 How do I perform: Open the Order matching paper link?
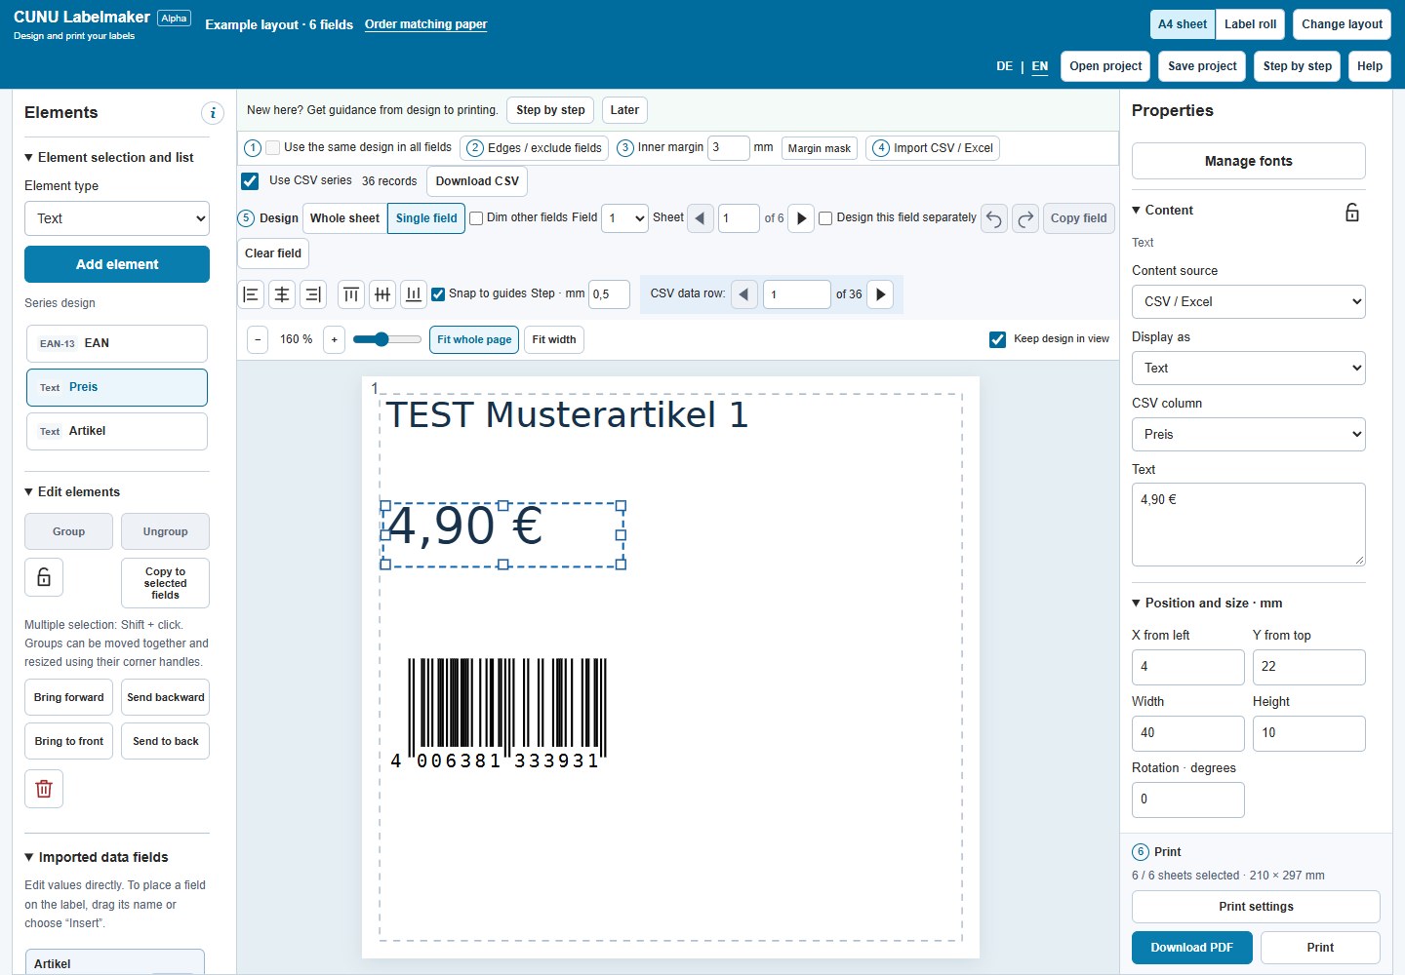point(425,24)
